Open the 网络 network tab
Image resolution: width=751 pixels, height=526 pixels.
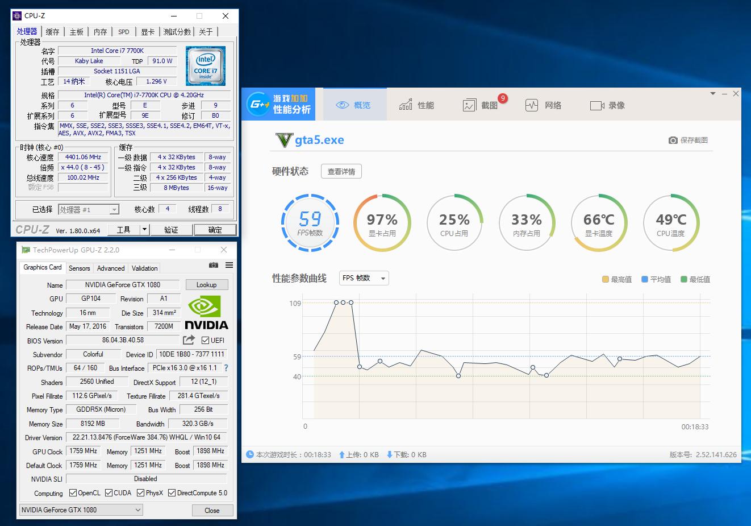point(544,105)
